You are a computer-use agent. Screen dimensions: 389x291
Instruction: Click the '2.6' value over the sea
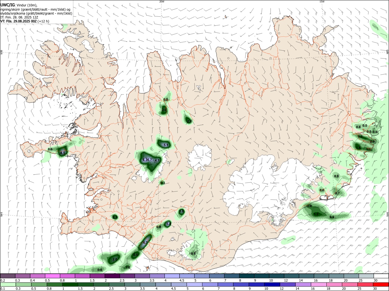point(115,259)
